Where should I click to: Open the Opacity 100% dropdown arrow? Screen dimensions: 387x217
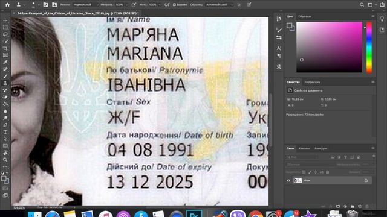pyautogui.click(x=127, y=5)
